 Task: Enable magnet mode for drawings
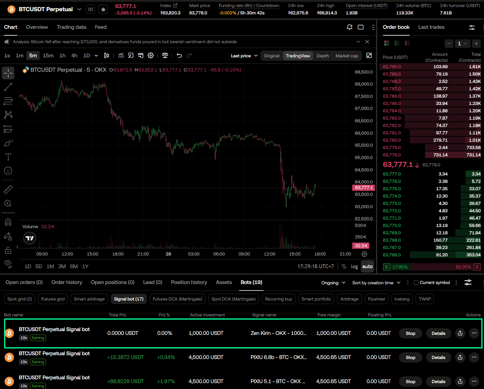tap(8, 222)
